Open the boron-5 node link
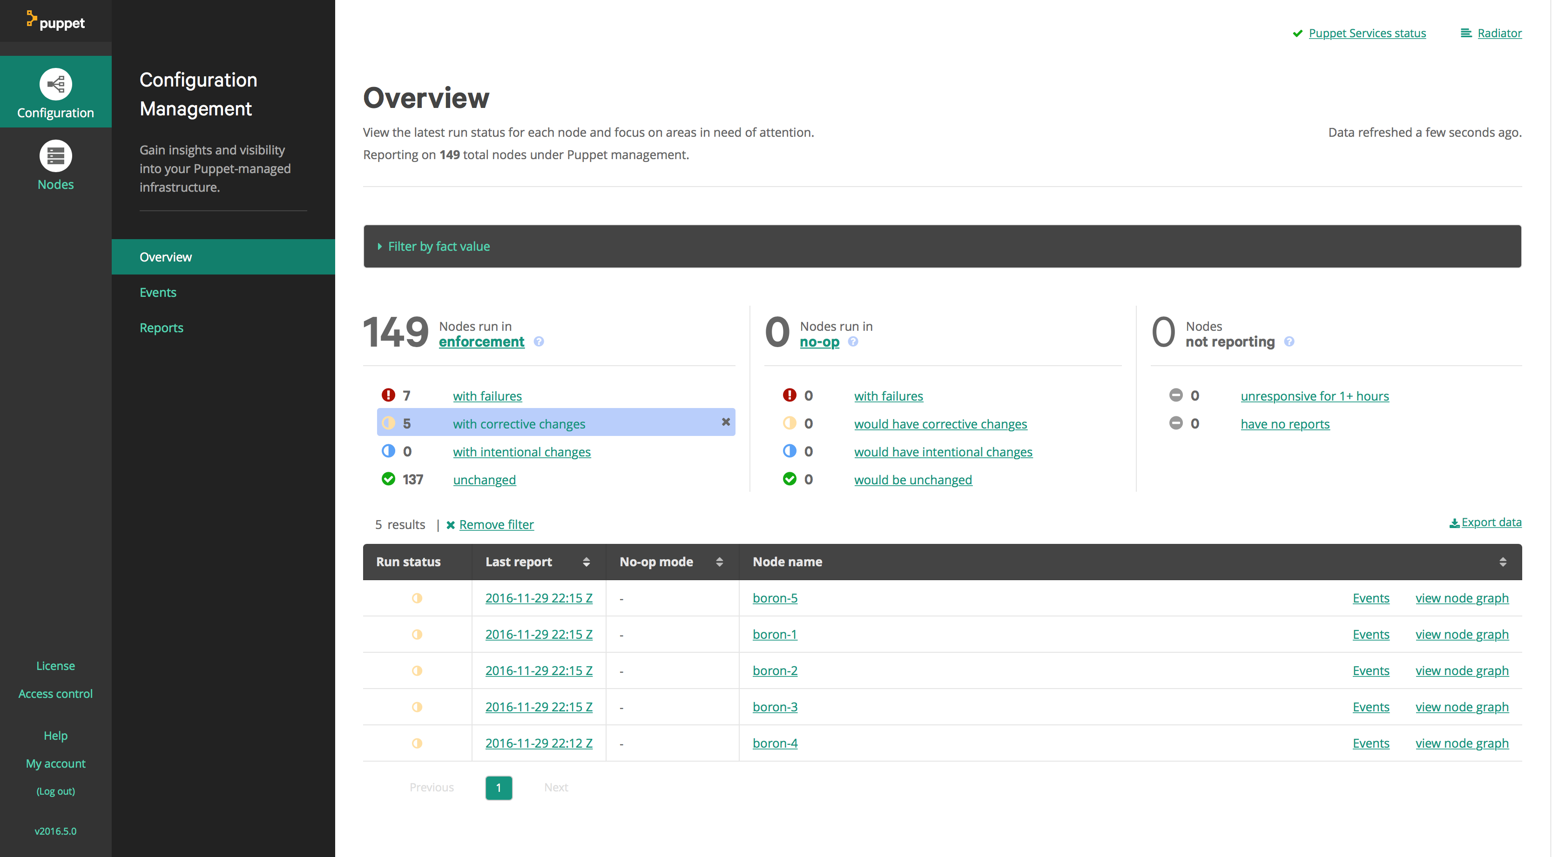 tap(775, 598)
